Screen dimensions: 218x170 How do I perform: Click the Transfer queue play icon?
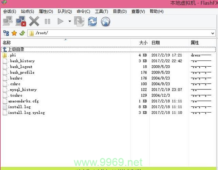click(x=61, y=21)
